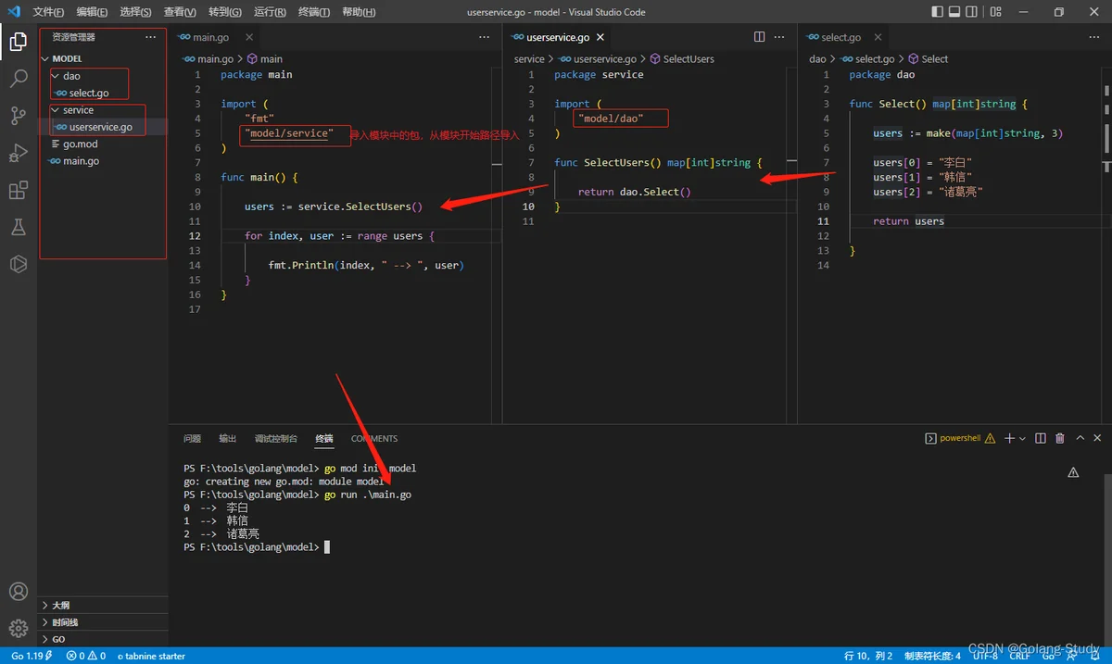Maximize the panel with the up chevron
The width and height of the screenshot is (1112, 664).
point(1080,438)
